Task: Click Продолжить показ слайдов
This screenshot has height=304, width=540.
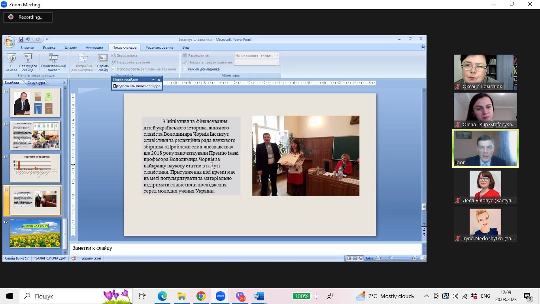Action: 137,86
